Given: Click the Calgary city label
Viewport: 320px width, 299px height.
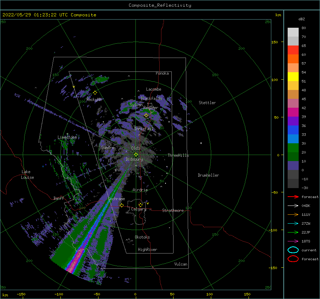Looking at the screenshot, I should [x=139, y=209].
